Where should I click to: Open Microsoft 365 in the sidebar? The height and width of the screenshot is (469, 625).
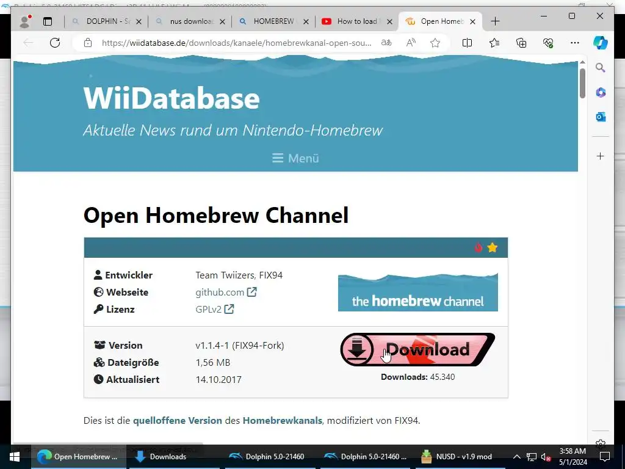[x=601, y=93]
